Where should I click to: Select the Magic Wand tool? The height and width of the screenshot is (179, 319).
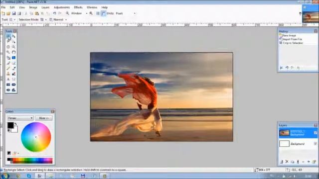click(8, 52)
